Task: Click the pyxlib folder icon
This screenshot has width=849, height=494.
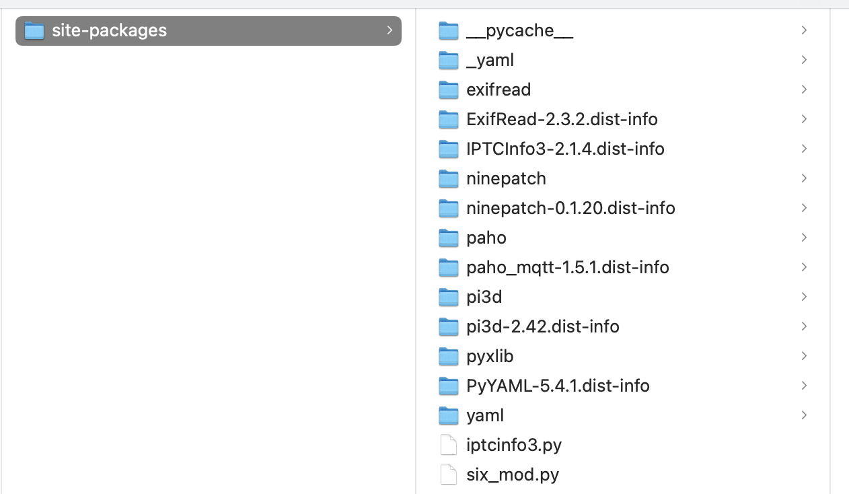Action: (x=448, y=356)
